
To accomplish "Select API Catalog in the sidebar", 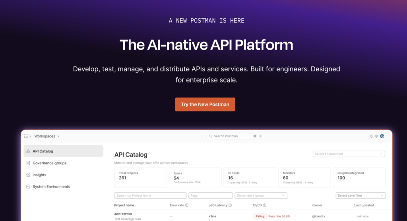I will point(63,151).
